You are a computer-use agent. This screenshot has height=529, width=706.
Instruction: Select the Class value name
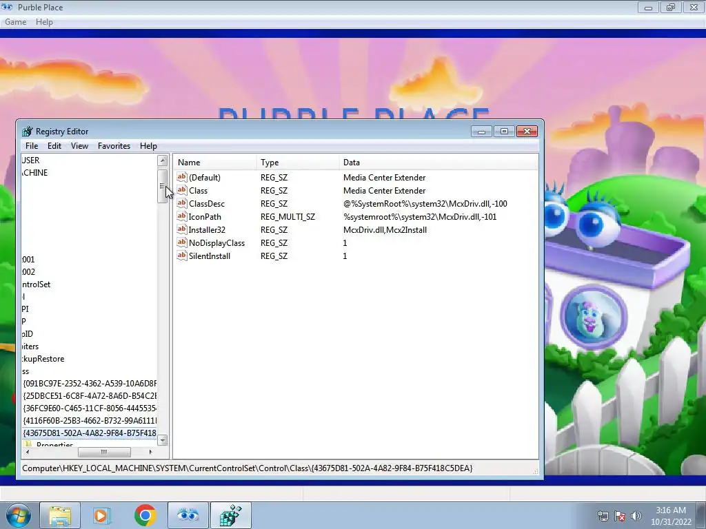[x=198, y=190]
